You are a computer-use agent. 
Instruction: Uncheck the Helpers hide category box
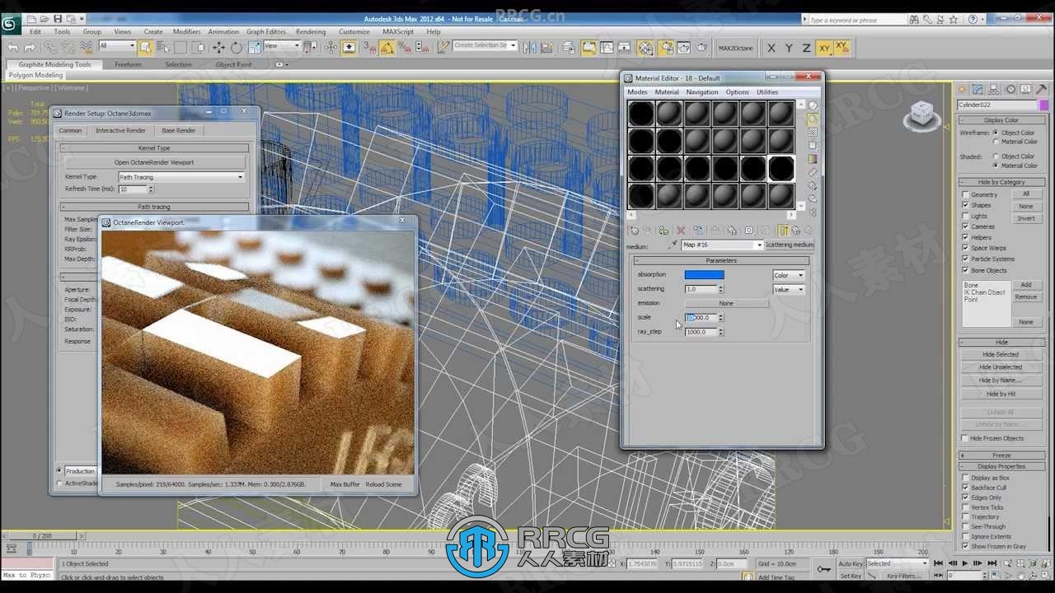click(965, 237)
